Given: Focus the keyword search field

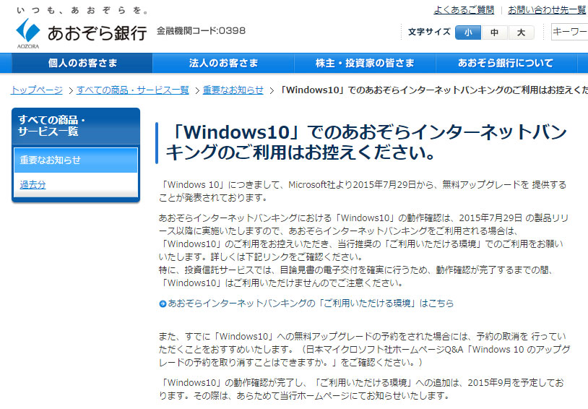Looking at the screenshot, I should point(569,32).
